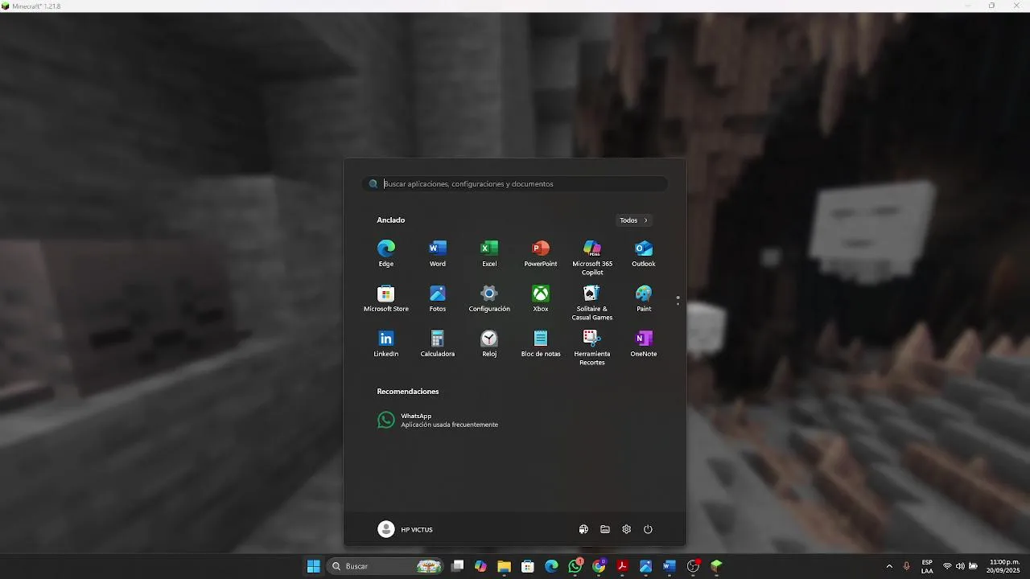Switch to Minecraft on the taskbar
1030x579 pixels.
[716, 566]
